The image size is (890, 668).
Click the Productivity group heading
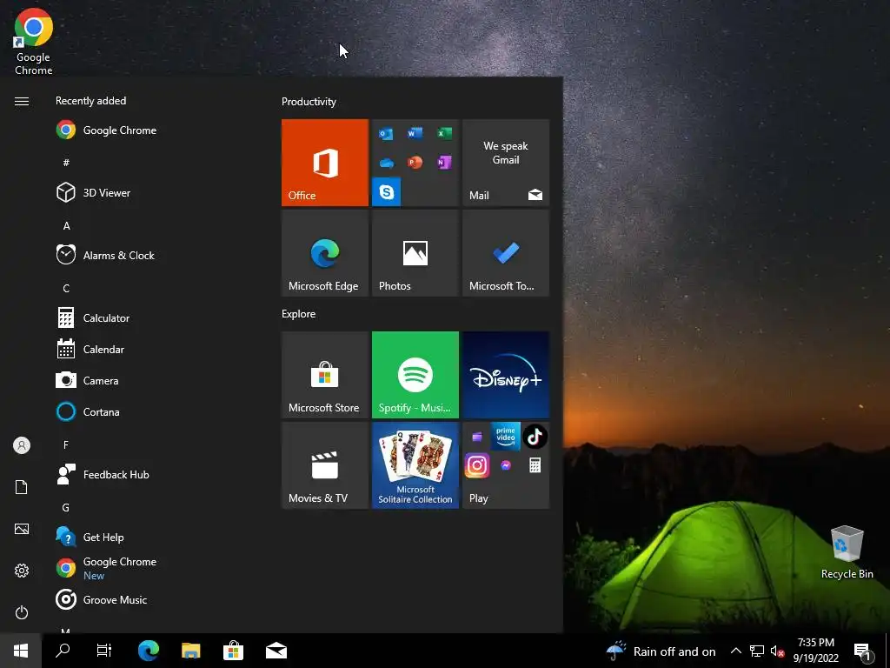click(x=309, y=102)
